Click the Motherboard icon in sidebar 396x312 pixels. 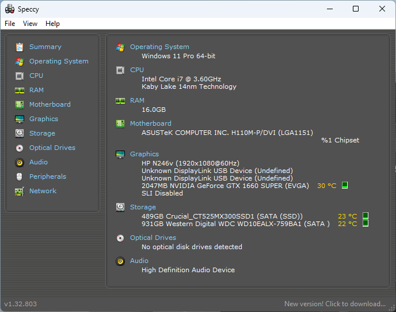tap(20, 105)
